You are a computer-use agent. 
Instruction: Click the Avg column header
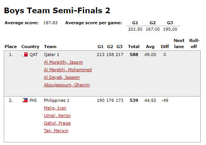[x=150, y=47]
